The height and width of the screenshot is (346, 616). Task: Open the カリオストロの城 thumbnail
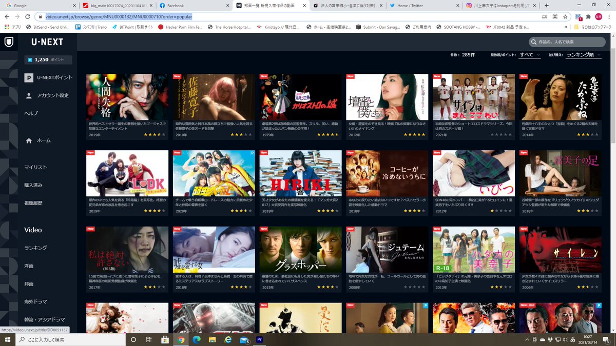click(x=301, y=97)
